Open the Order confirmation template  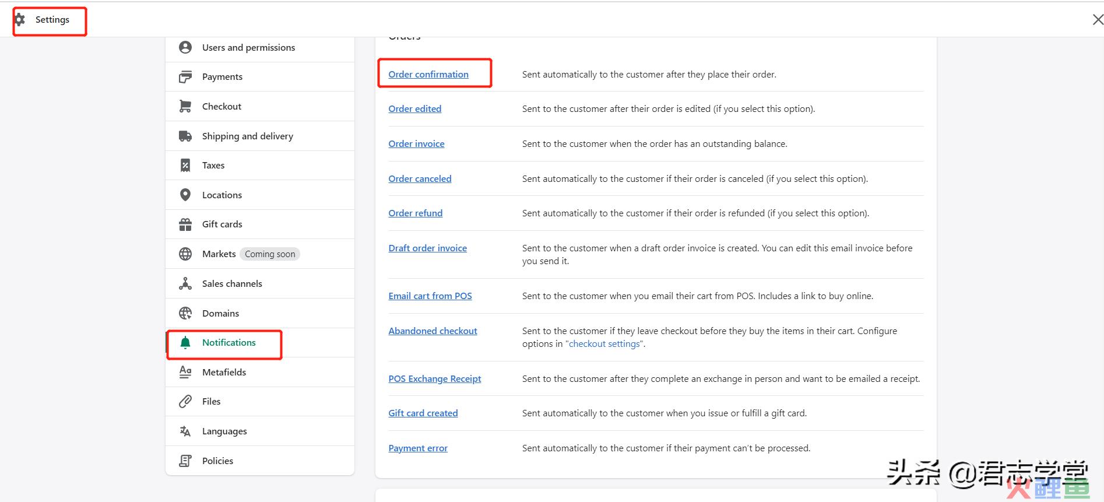pyautogui.click(x=428, y=74)
